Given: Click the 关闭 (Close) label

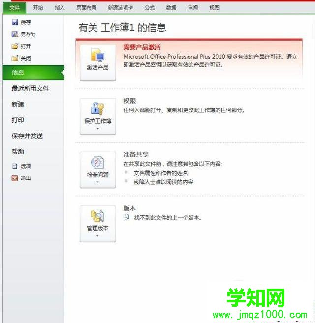Looking at the screenshot, I should (26, 58).
